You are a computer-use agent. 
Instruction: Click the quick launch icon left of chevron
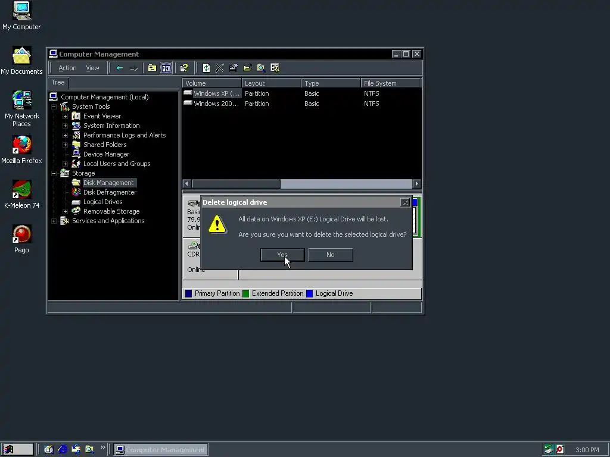[90, 450]
